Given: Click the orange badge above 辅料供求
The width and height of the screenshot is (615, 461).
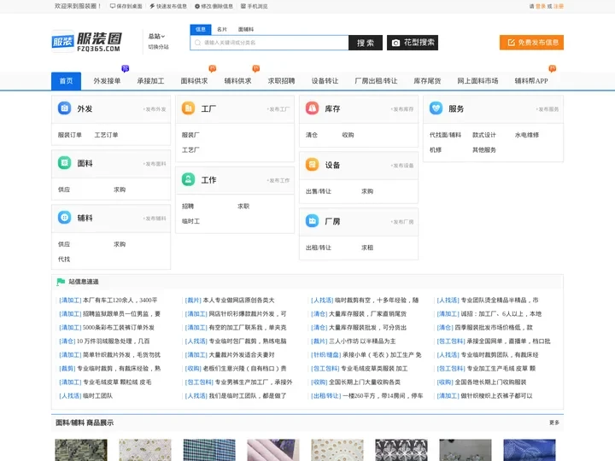Looking at the screenshot, I should (256, 68).
